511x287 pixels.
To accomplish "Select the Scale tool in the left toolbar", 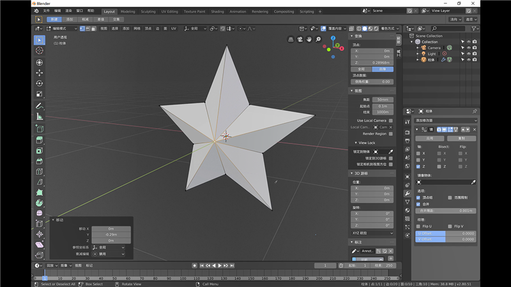I will coord(40,94).
